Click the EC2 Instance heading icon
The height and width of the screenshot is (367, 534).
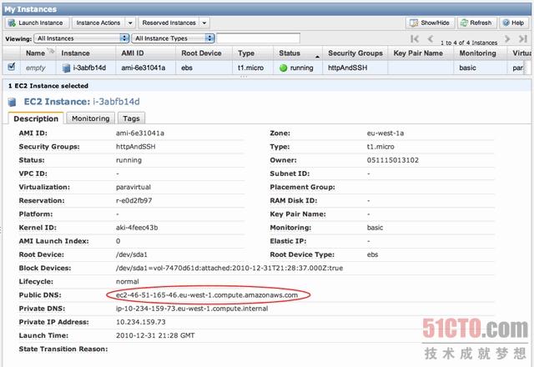pyautogui.click(x=12, y=102)
